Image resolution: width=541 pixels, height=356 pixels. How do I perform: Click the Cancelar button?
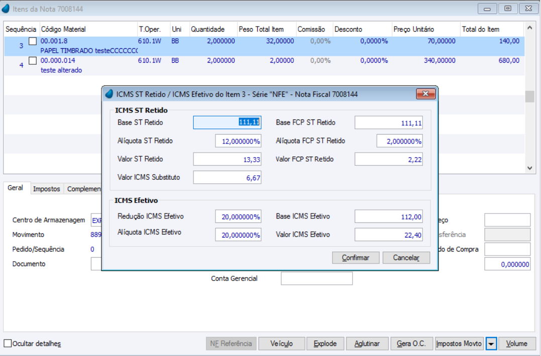[x=406, y=258]
